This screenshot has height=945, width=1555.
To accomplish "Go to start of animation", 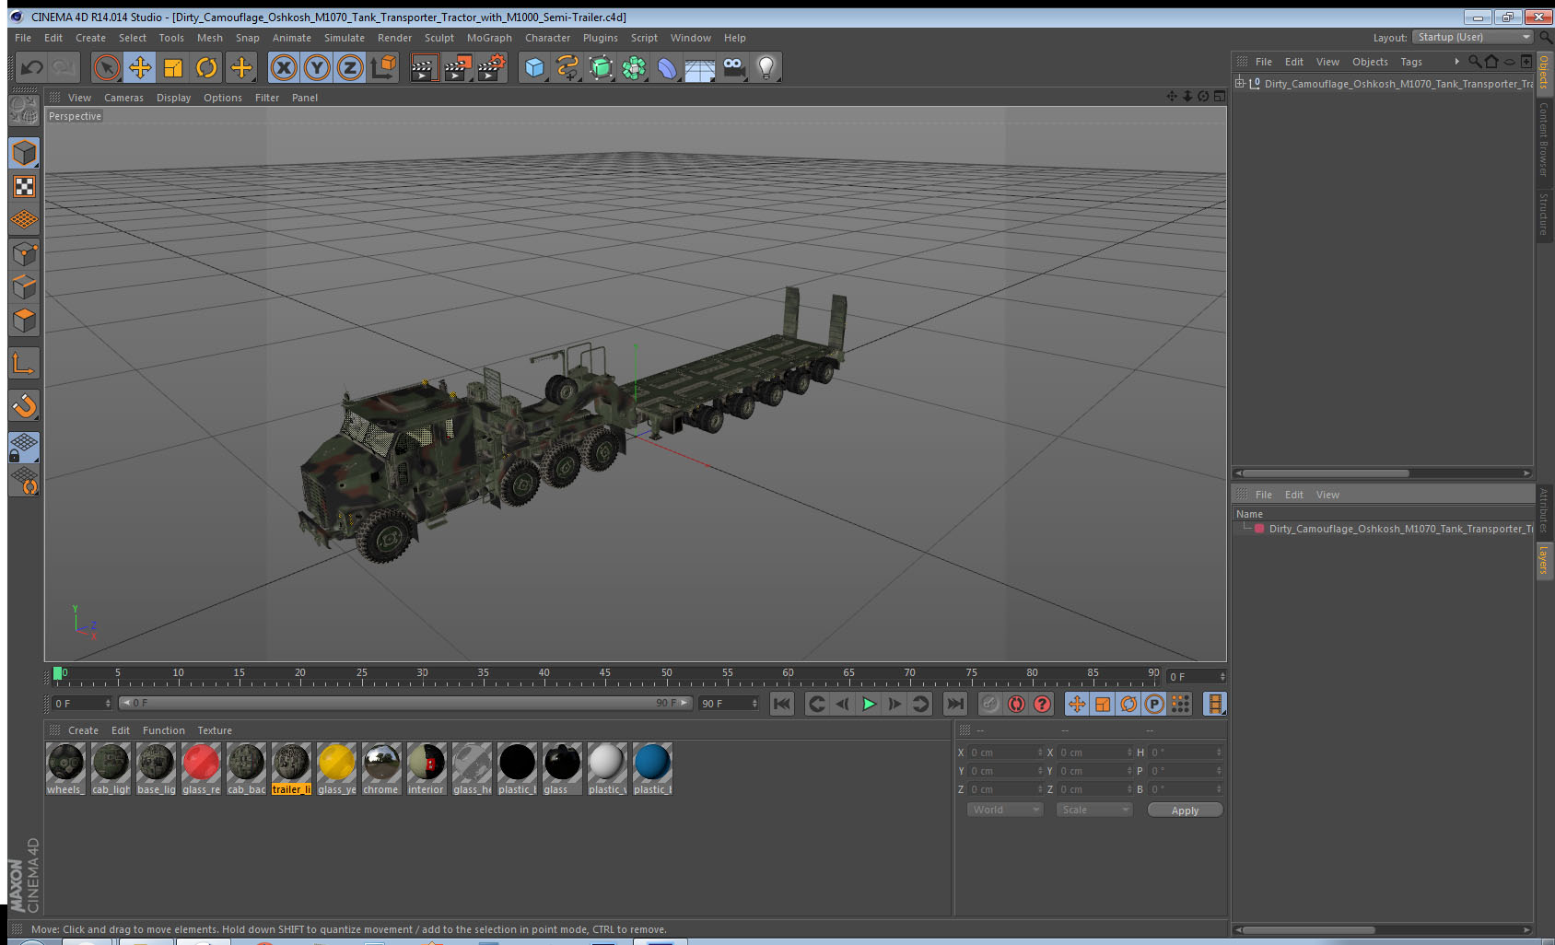I will (782, 704).
